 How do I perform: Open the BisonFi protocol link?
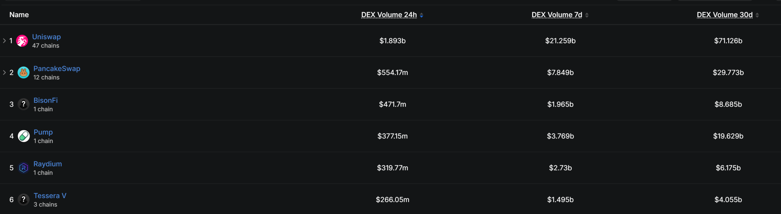click(45, 100)
